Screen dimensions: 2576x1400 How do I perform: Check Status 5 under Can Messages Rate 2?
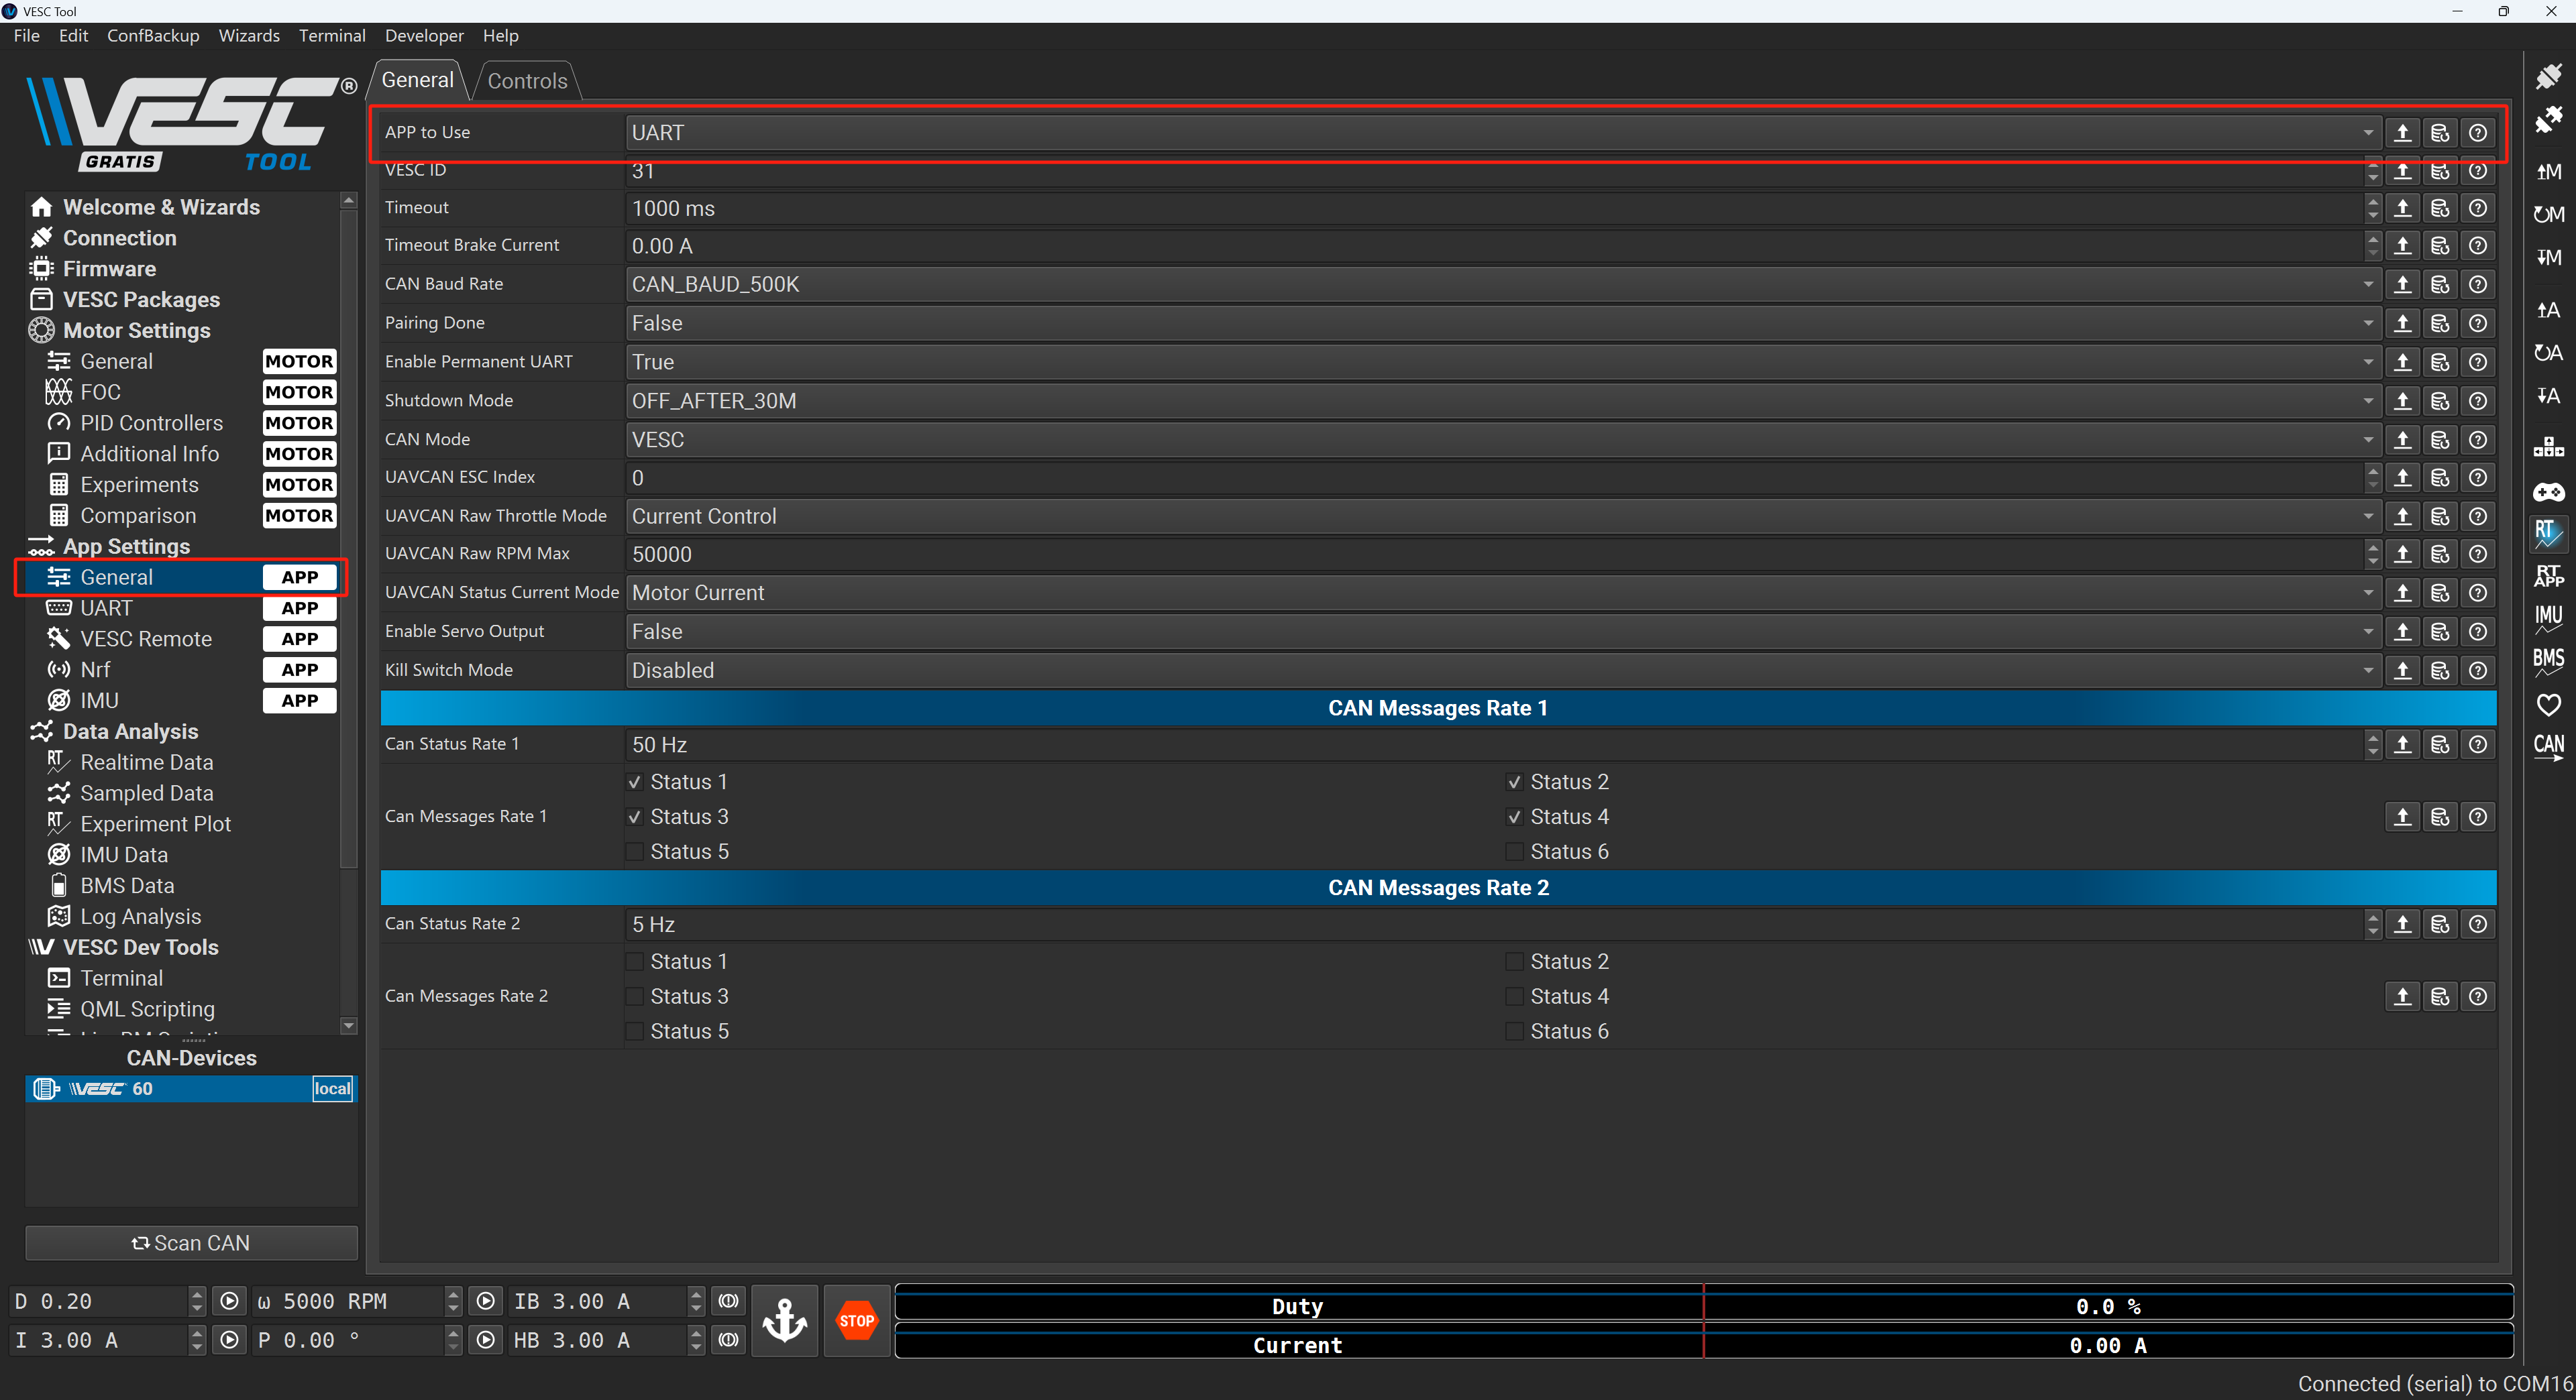tap(634, 1033)
